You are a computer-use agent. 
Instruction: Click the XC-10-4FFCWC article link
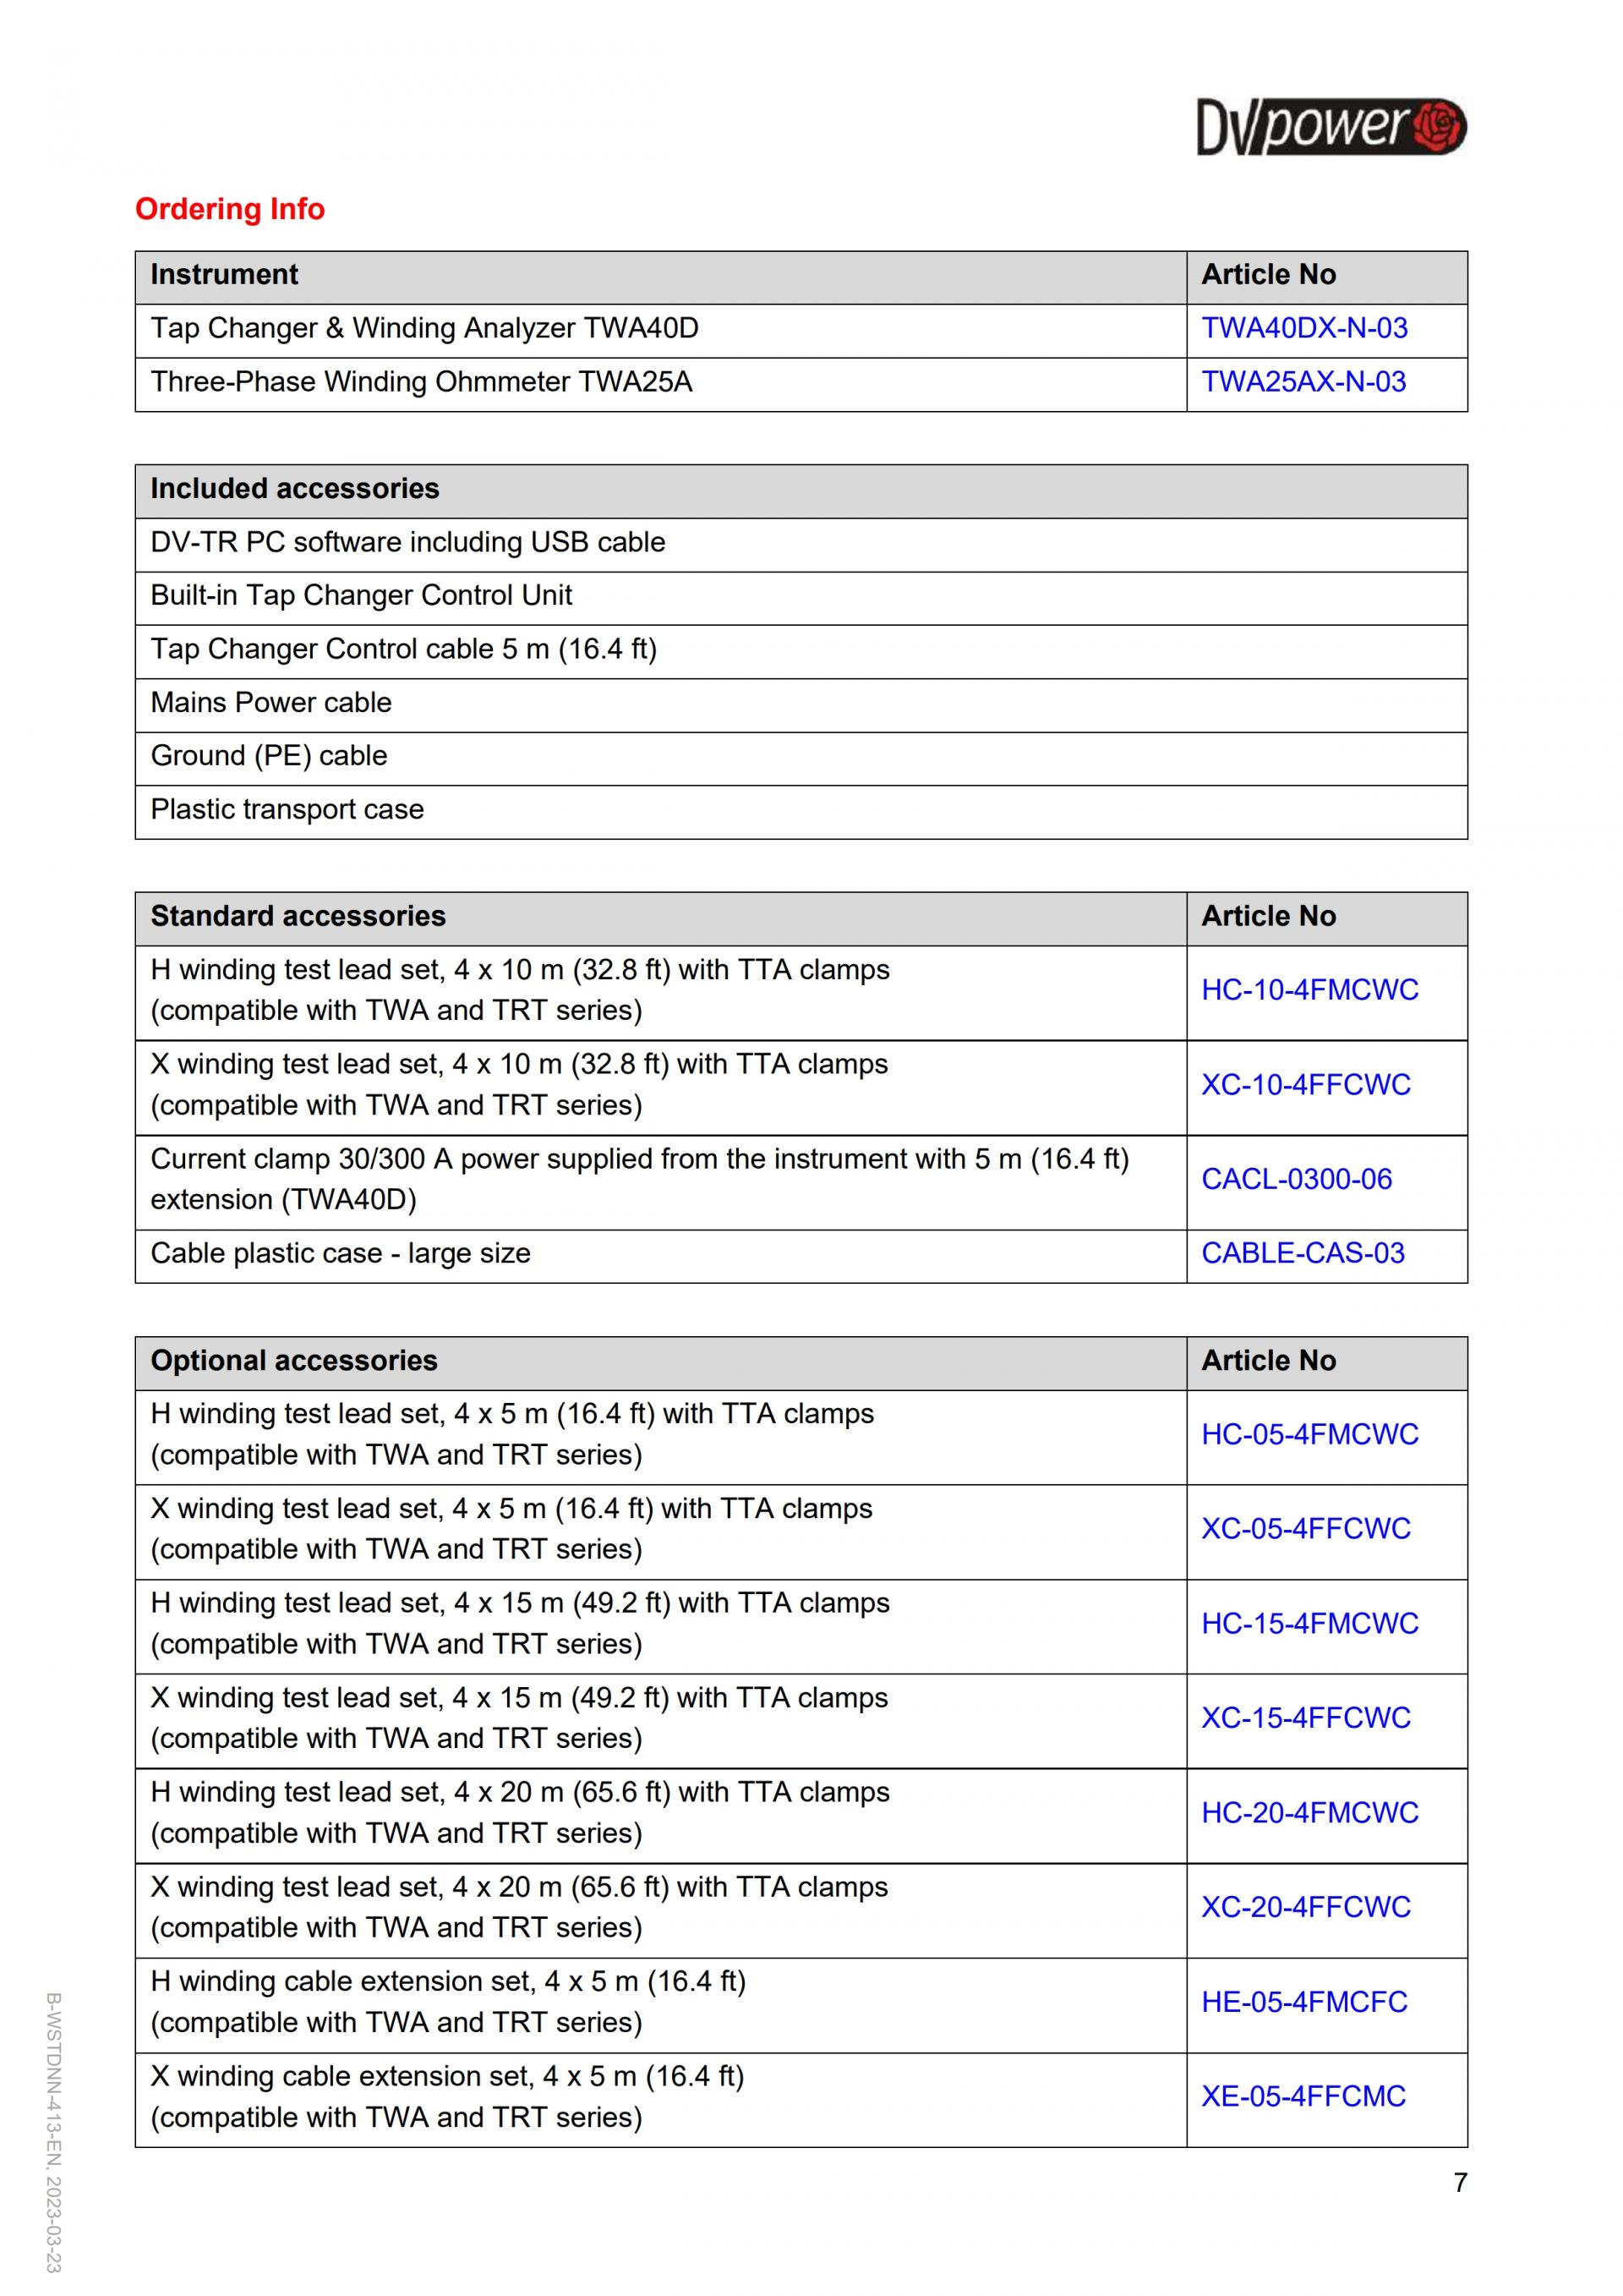click(1305, 1085)
